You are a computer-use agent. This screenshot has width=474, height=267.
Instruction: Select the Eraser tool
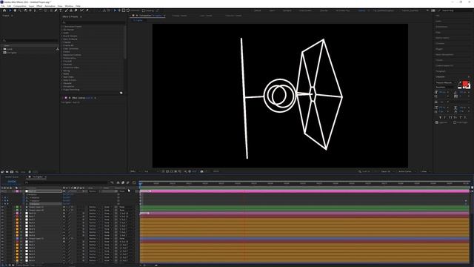[x=76, y=10]
